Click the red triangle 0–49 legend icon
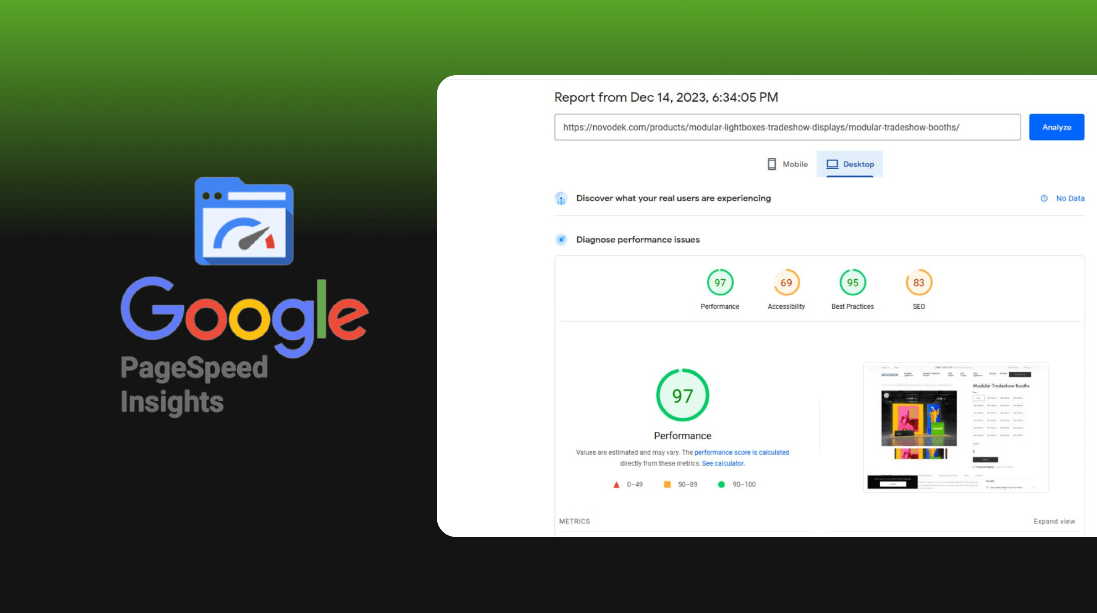 click(x=616, y=485)
